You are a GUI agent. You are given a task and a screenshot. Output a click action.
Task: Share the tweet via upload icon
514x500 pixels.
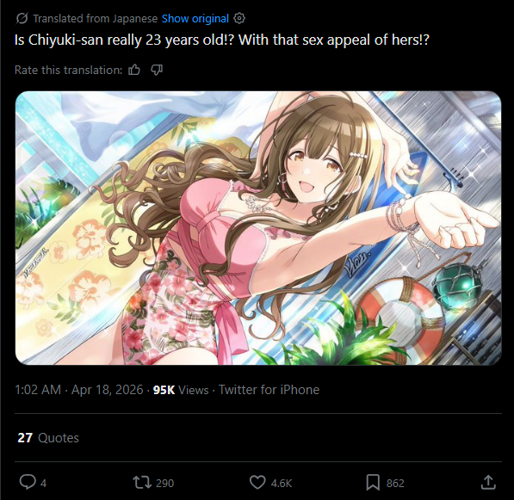point(488,482)
